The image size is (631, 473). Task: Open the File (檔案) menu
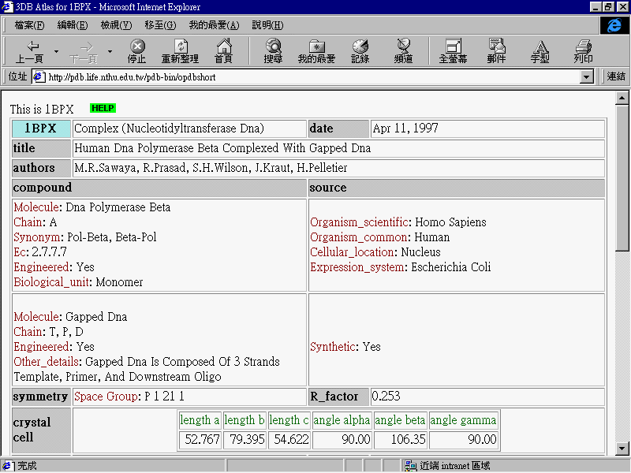click(x=28, y=25)
